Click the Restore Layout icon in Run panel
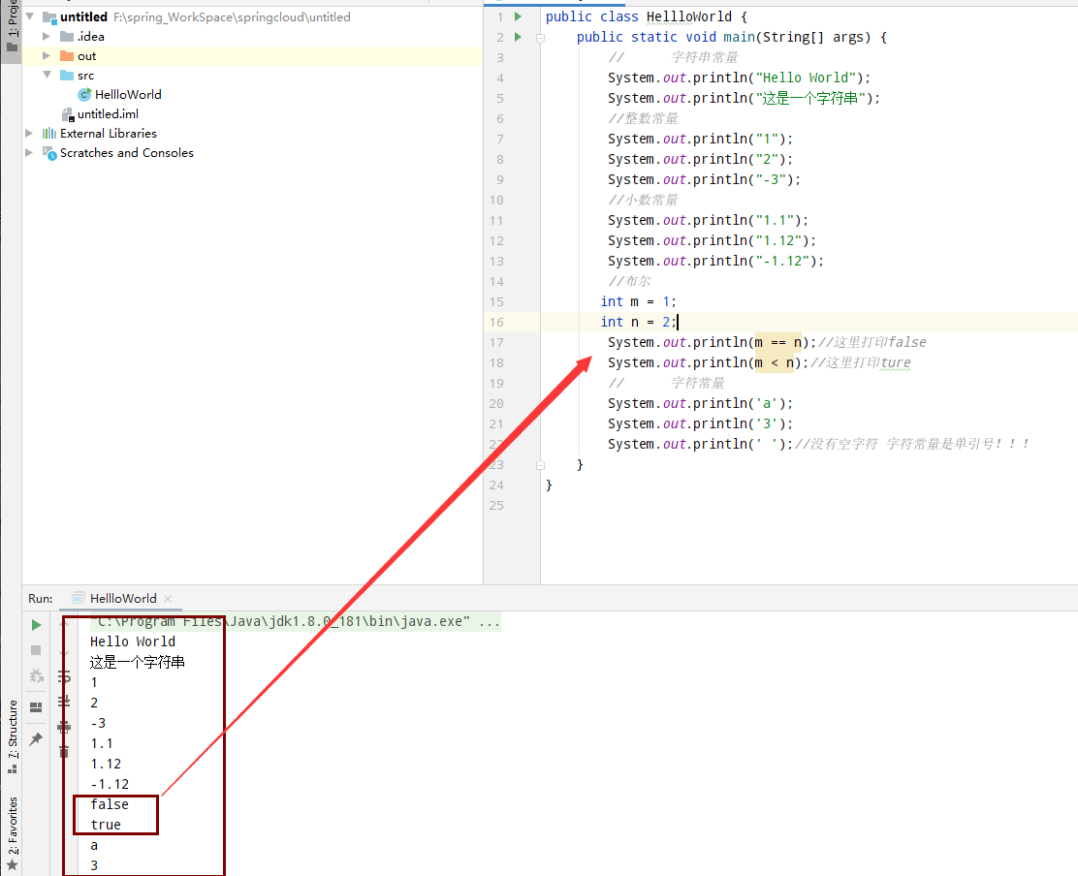This screenshot has width=1078, height=876. click(36, 706)
